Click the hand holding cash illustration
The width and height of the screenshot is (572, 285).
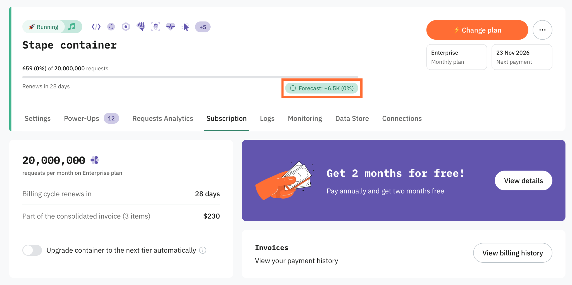[x=284, y=181]
